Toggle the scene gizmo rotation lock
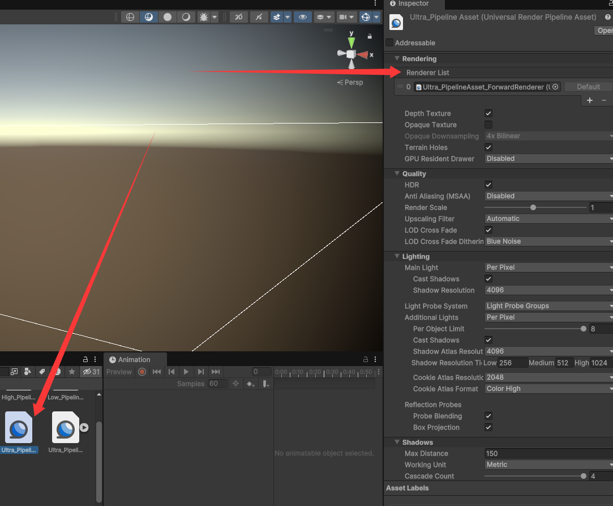Screen dimensions: 613x506 pyautogui.click(x=370, y=36)
